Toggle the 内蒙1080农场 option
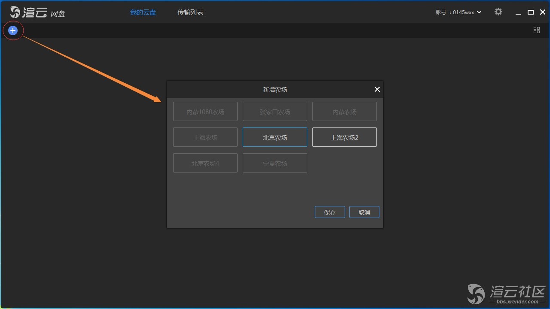The height and width of the screenshot is (309, 550). tap(205, 112)
